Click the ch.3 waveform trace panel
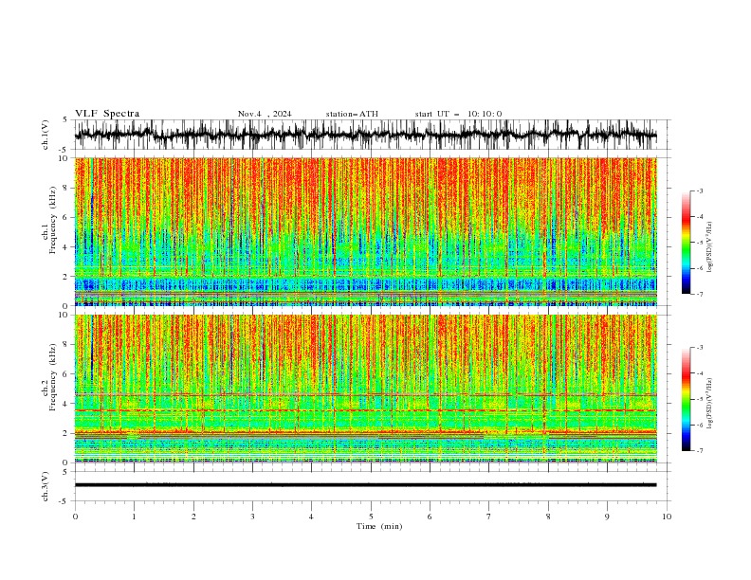Image resolution: width=751 pixels, height=580 pixels. [x=371, y=486]
